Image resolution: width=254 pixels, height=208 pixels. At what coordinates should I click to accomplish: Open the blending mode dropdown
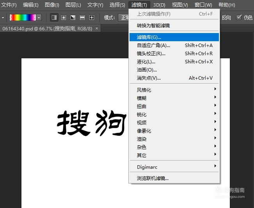[x=124, y=17]
